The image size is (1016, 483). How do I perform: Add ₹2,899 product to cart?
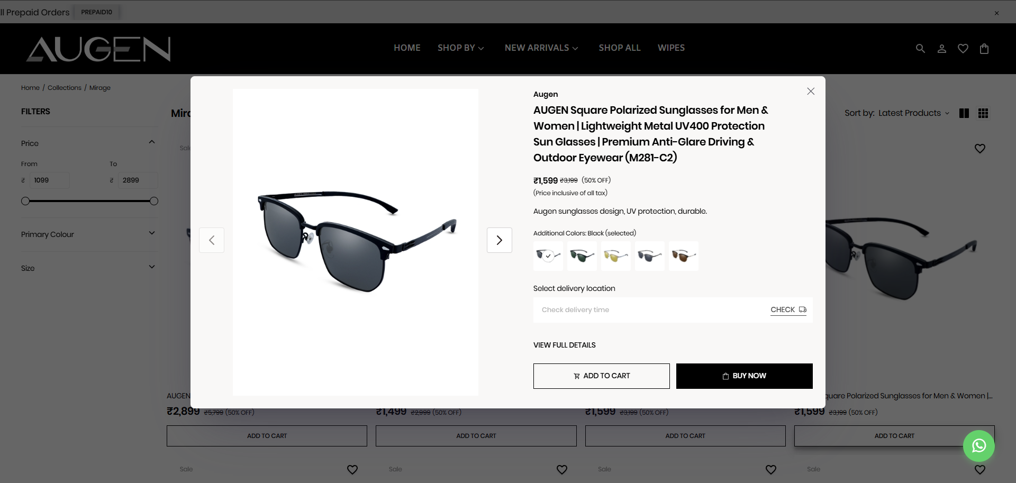point(267,436)
